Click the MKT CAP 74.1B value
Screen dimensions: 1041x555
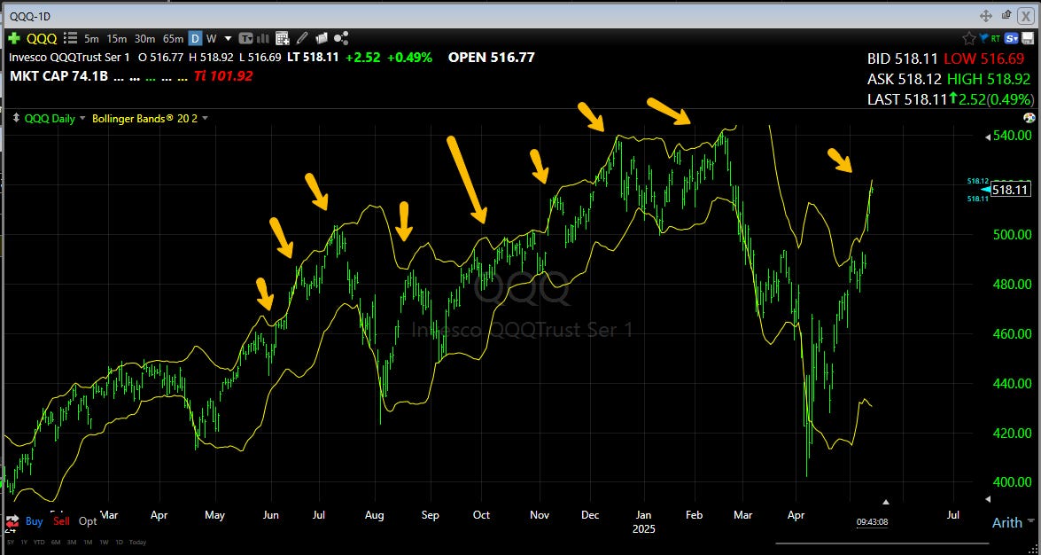(58, 75)
